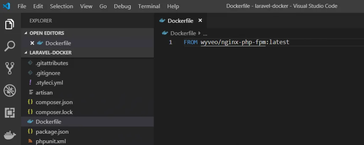Open the Search view in activity bar
The width and height of the screenshot is (364, 145).
click(10, 46)
